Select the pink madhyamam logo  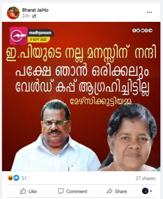(19, 36)
